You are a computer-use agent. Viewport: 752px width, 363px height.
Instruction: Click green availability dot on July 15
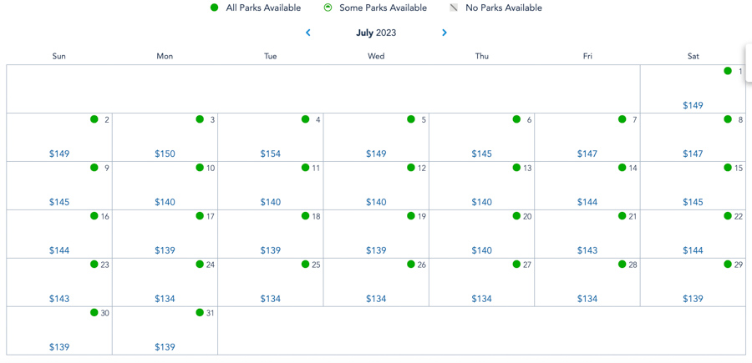[728, 168]
